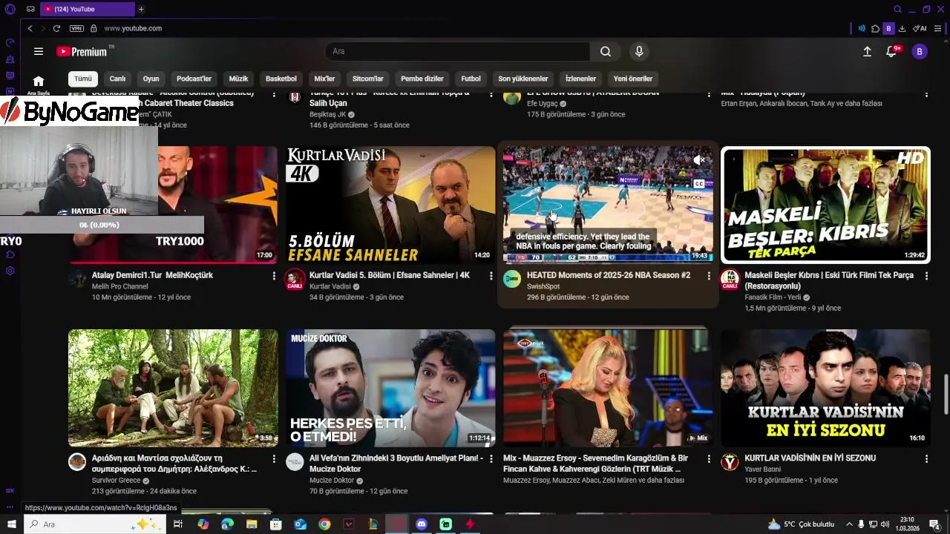Open browser downloads icon
950x534 pixels.
[x=902, y=28]
